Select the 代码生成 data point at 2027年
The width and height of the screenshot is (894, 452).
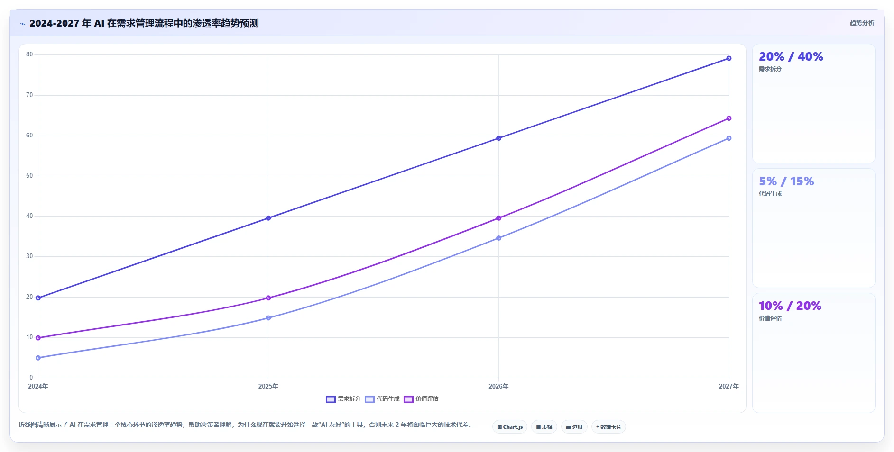coord(729,138)
